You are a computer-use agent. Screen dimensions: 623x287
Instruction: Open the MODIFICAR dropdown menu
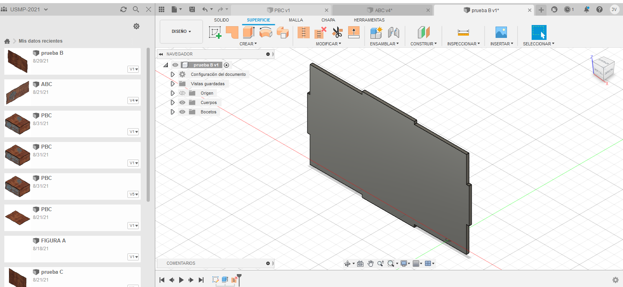(329, 44)
